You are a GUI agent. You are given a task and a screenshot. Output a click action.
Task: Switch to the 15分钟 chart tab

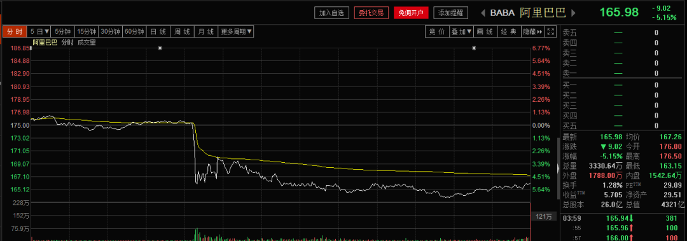[87, 32]
